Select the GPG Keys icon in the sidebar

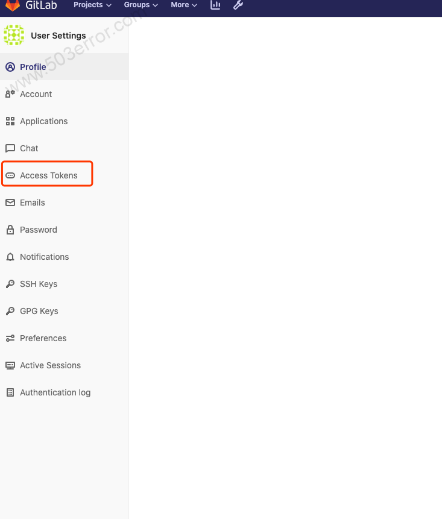(x=10, y=310)
